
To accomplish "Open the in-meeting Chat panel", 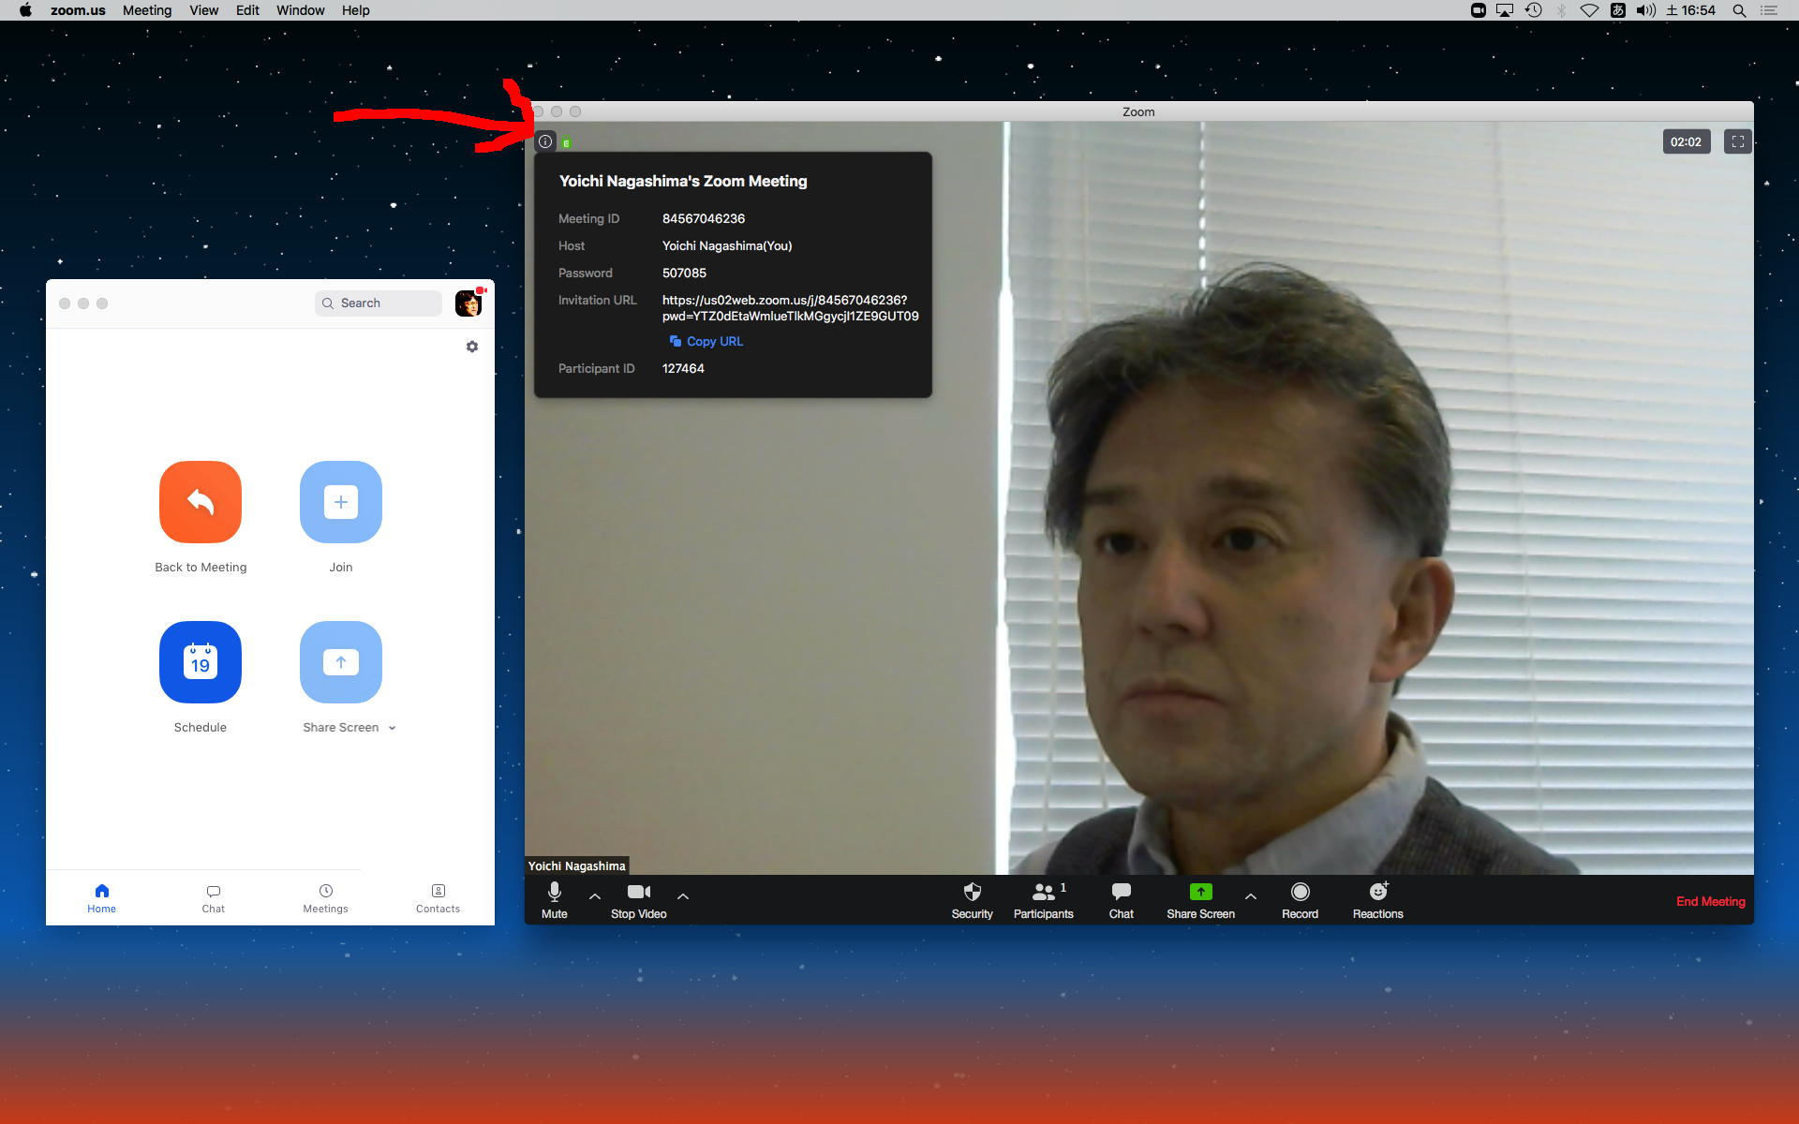I will click(1121, 900).
